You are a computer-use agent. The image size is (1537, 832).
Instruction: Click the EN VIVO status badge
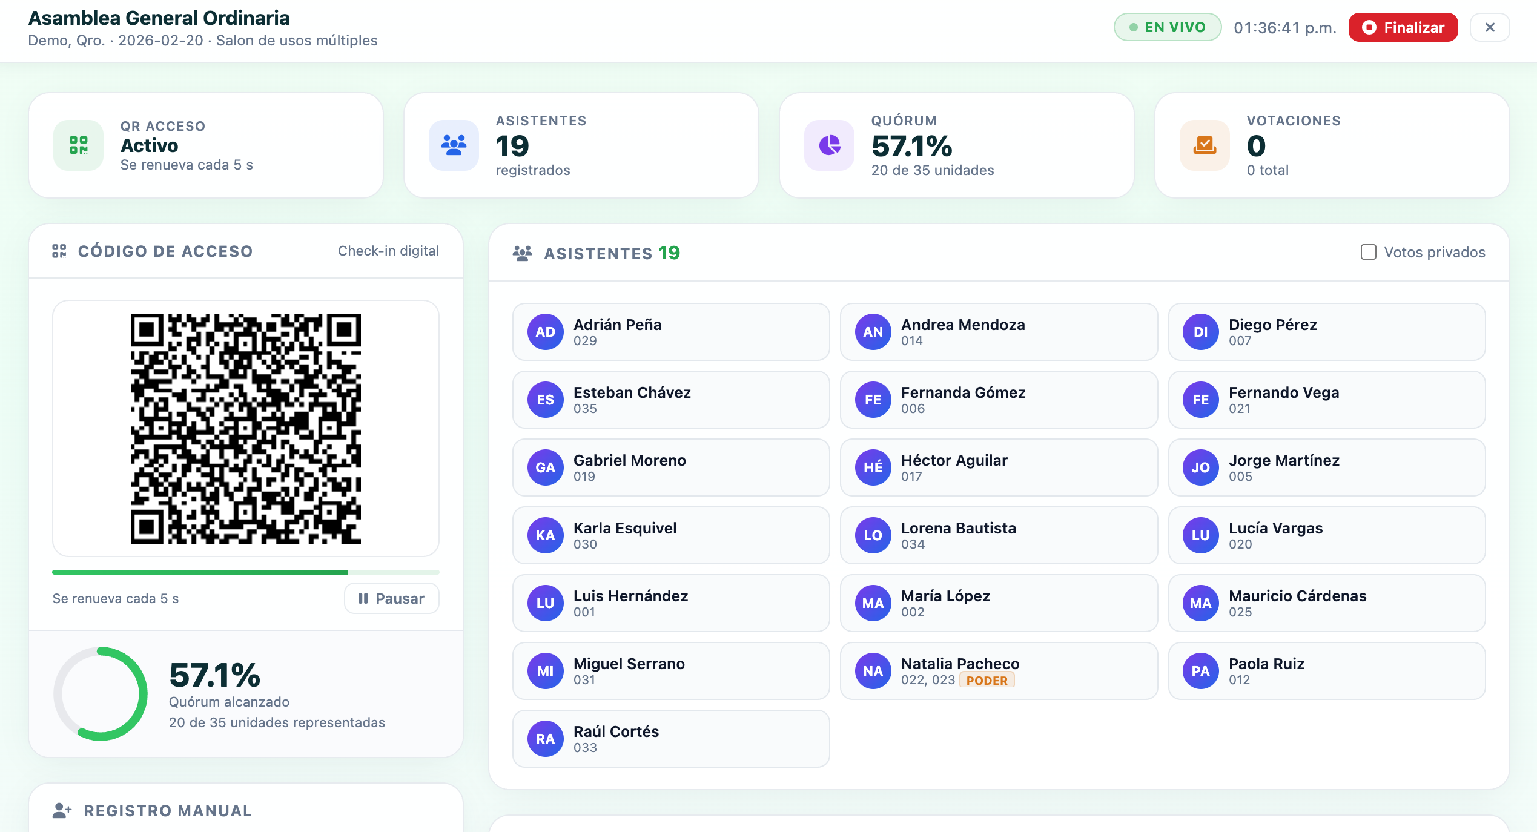point(1167,27)
